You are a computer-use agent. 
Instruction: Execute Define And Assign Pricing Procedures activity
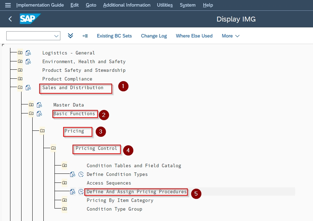click(81, 192)
